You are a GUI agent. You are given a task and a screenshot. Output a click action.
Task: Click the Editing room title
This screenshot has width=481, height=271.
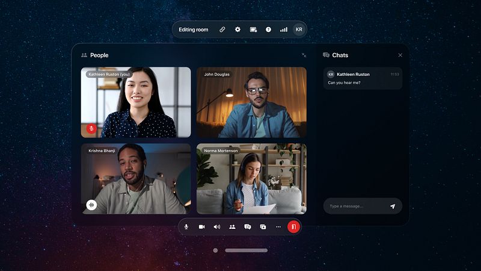193,30
